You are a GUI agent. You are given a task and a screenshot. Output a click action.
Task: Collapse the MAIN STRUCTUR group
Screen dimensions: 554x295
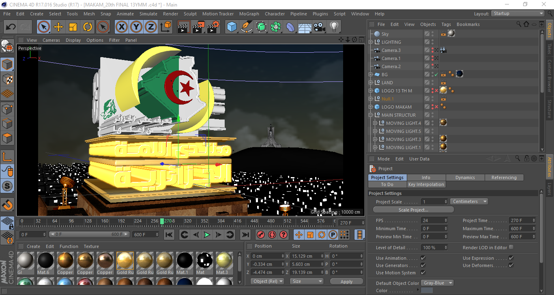pos(370,115)
